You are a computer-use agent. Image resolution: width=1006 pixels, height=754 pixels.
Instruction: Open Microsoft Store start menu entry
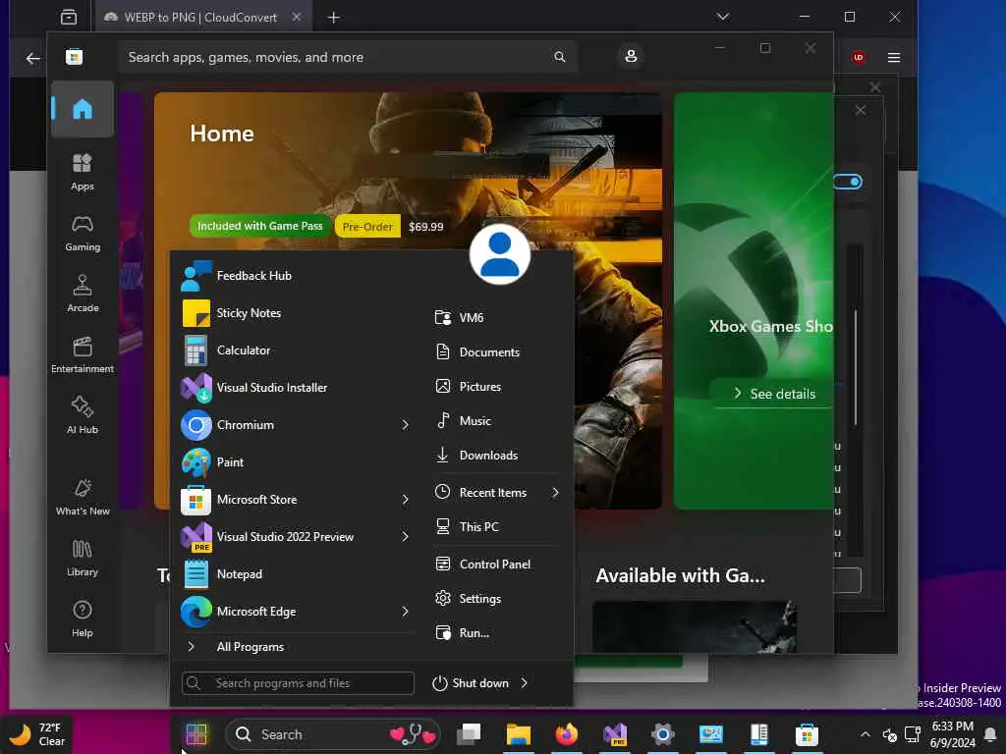point(288,500)
